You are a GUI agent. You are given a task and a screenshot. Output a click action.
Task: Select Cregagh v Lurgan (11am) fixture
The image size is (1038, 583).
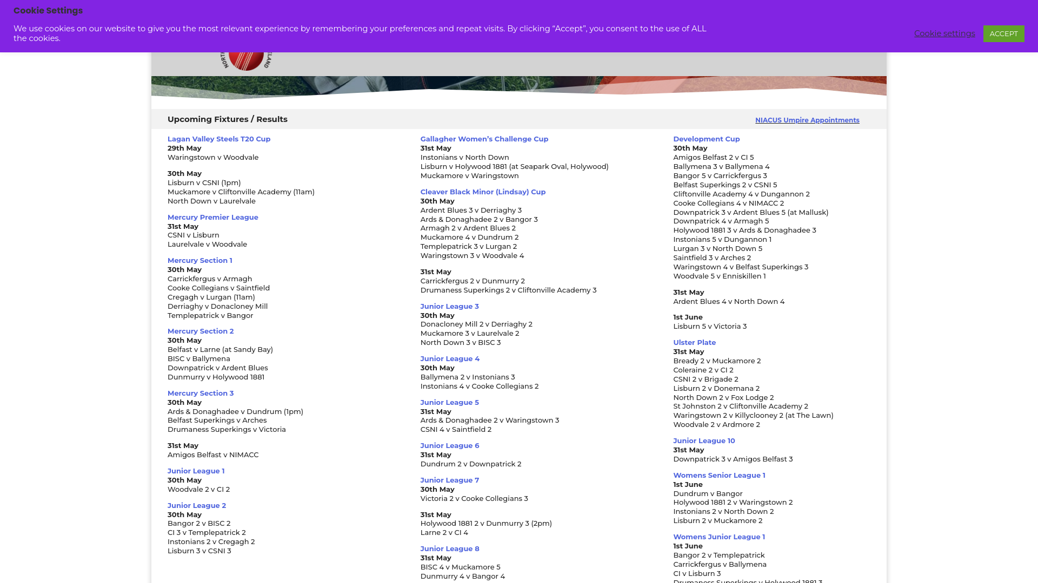pos(211,297)
